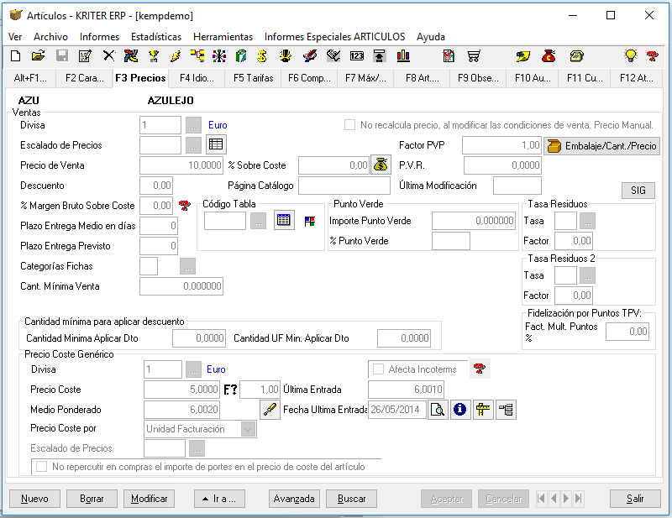Open Categorías Fichas lookup button
Screen dimensions: 672x518
(187, 265)
